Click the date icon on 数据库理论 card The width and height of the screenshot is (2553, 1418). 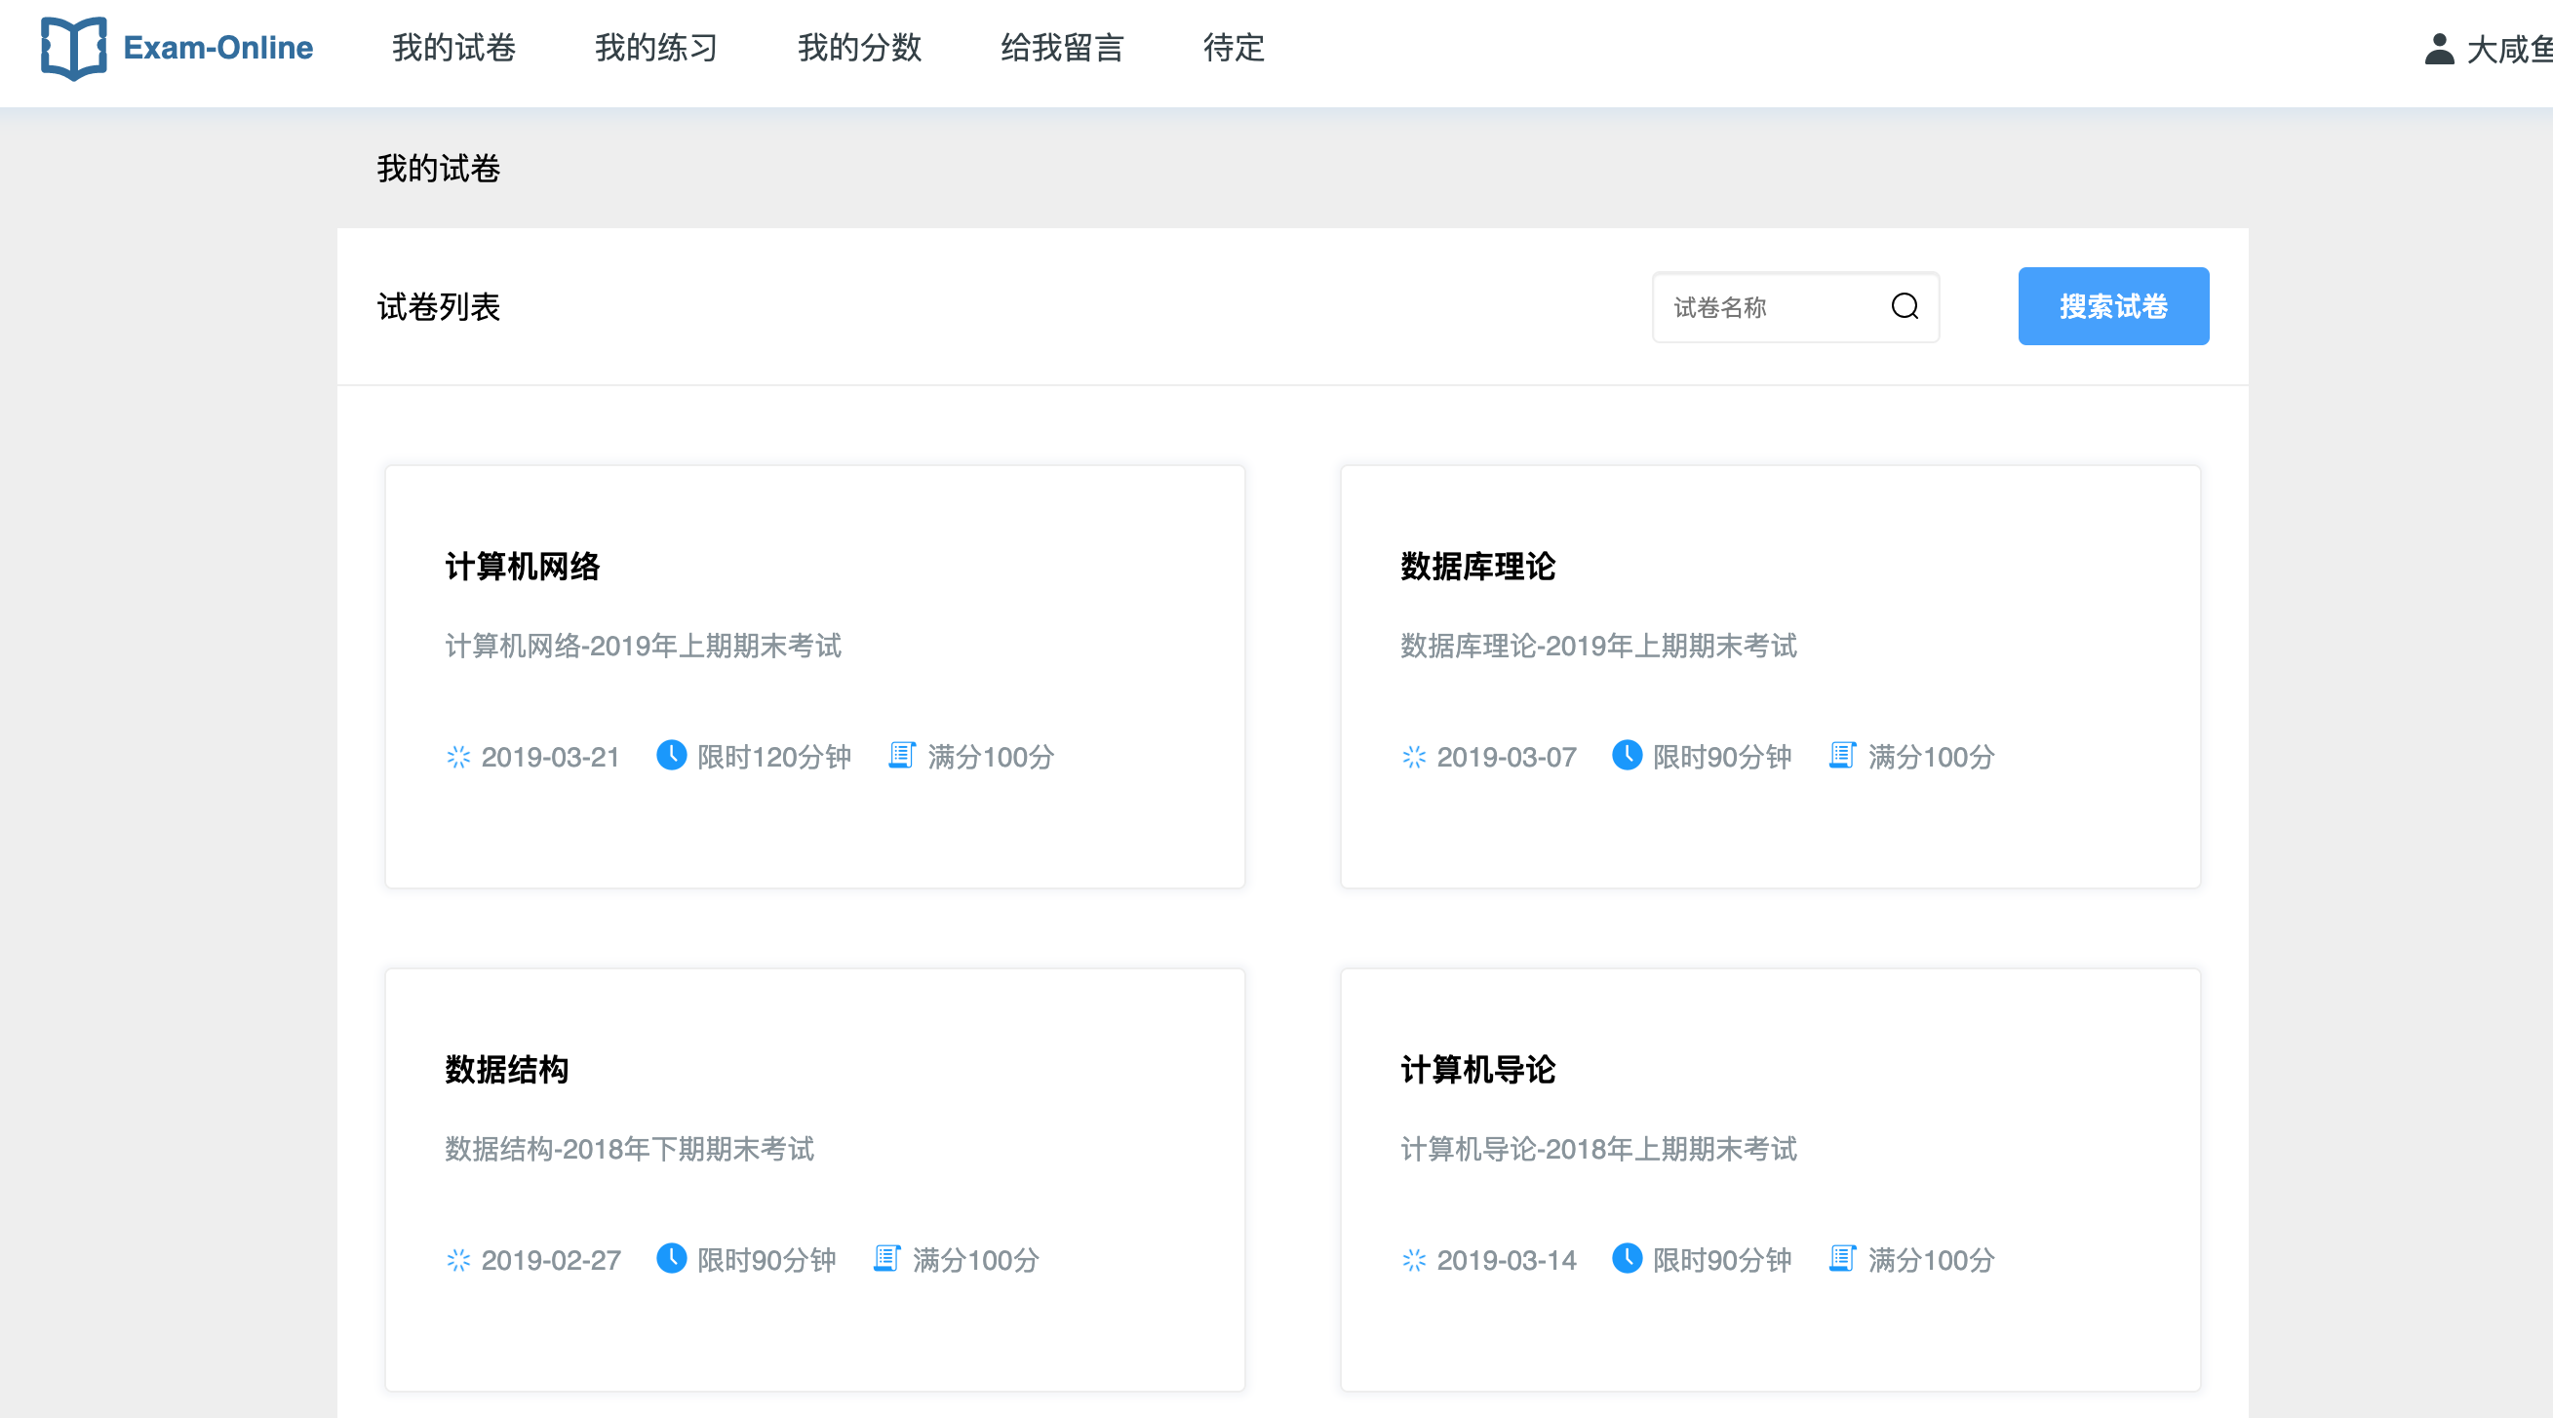(x=1413, y=757)
